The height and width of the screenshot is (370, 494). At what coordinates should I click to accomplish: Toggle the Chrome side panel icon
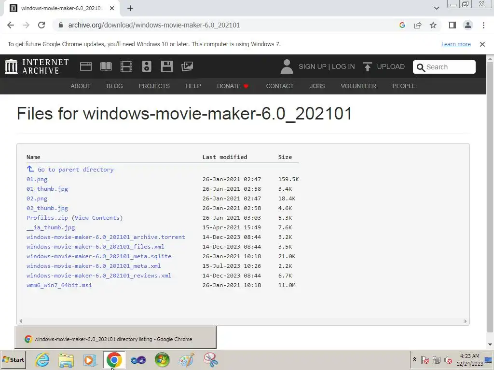(453, 25)
